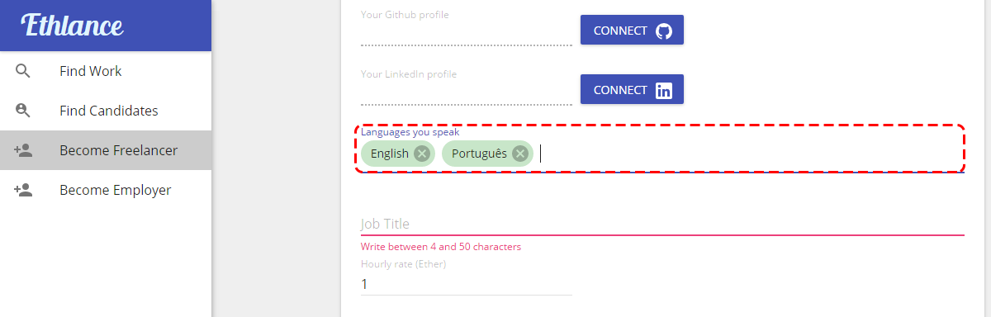Screen dimensions: 991x317
Task: Connect your Github profile
Action: click(x=632, y=31)
